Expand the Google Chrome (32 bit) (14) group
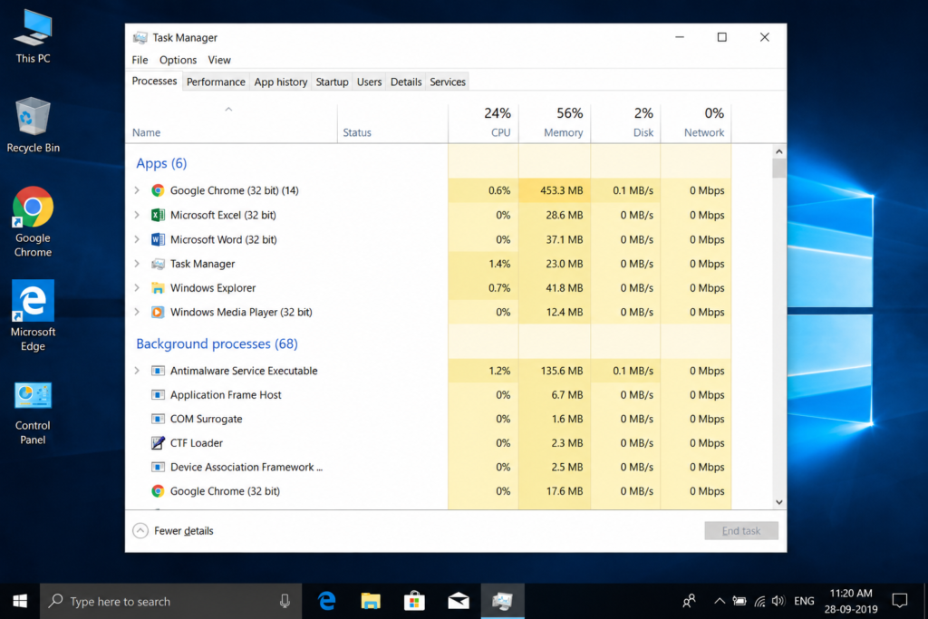 [x=138, y=190]
